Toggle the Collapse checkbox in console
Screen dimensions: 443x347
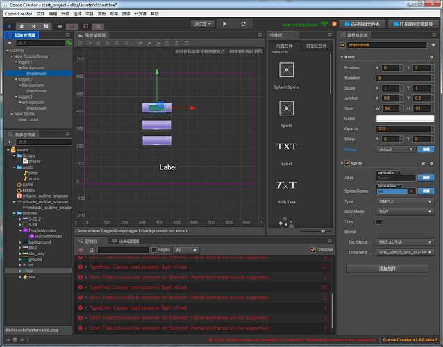(312, 250)
